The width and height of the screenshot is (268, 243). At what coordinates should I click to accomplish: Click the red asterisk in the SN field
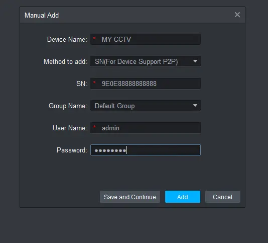click(x=94, y=83)
